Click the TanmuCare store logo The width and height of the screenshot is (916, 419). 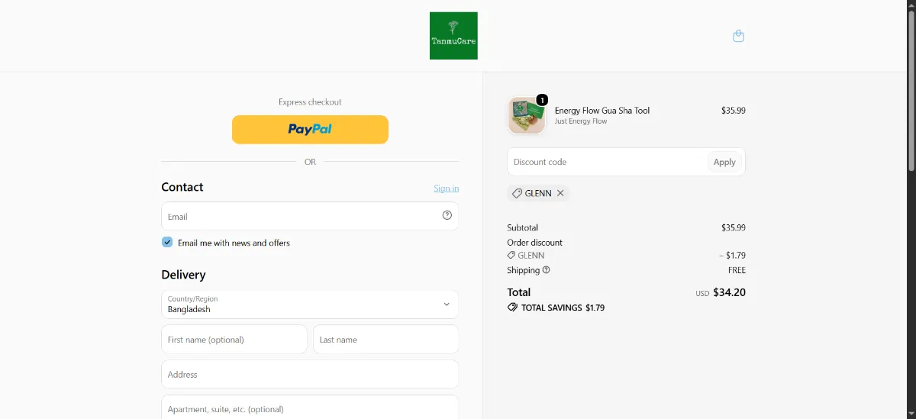(x=453, y=36)
